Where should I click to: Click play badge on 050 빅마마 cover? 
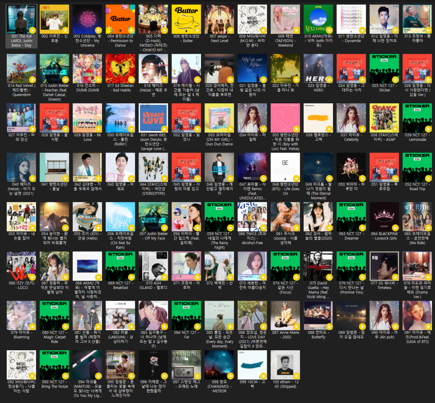point(362,179)
